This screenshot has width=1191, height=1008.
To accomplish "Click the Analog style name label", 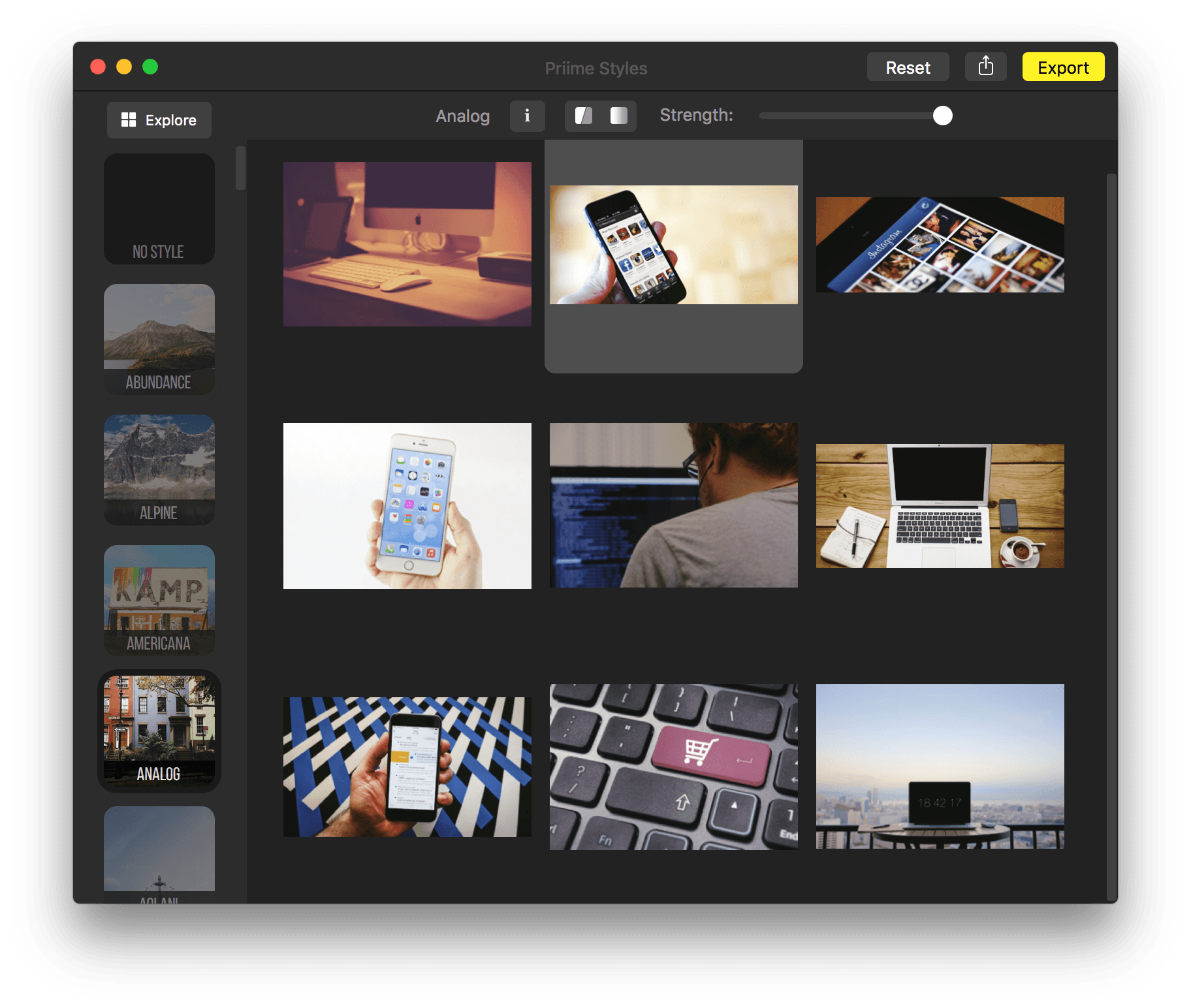I will pyautogui.click(x=462, y=116).
